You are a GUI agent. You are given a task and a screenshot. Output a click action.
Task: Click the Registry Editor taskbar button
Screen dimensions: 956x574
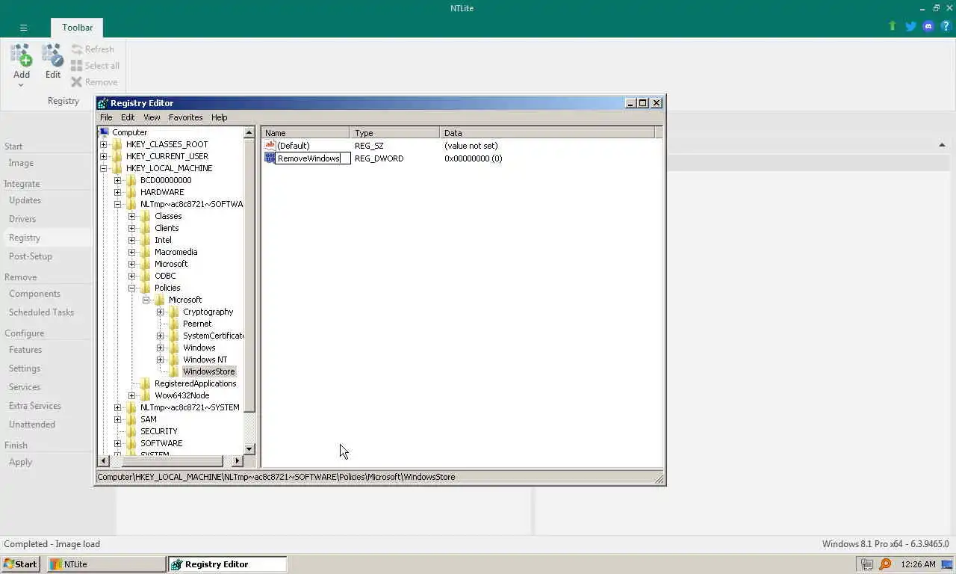click(227, 564)
